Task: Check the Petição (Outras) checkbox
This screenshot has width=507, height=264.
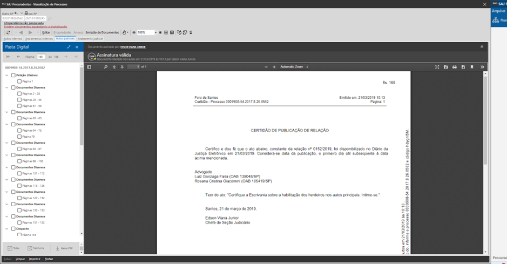Action: coord(13,76)
